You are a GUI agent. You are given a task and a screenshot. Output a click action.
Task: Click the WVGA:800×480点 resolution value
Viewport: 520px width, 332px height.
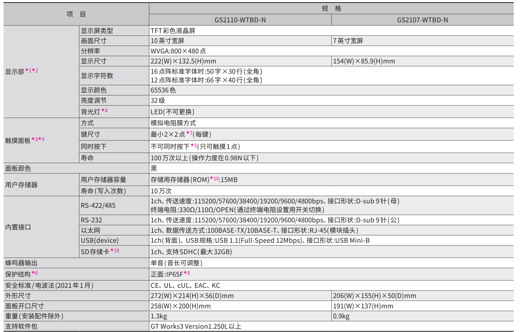point(178,51)
